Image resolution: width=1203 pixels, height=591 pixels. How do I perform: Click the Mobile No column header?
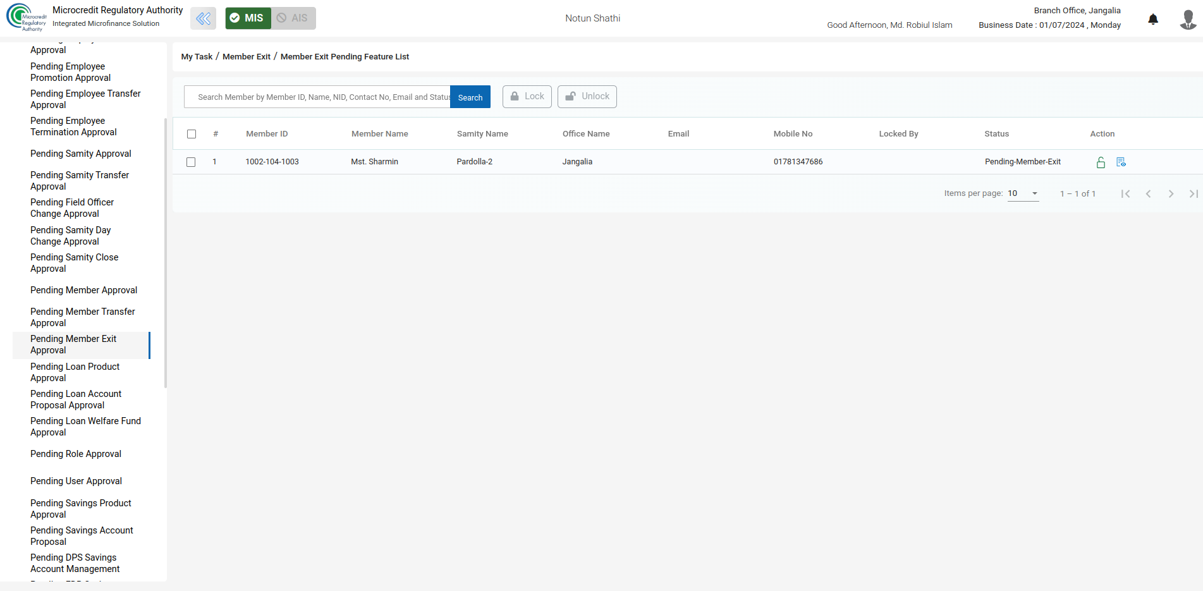pyautogui.click(x=793, y=134)
